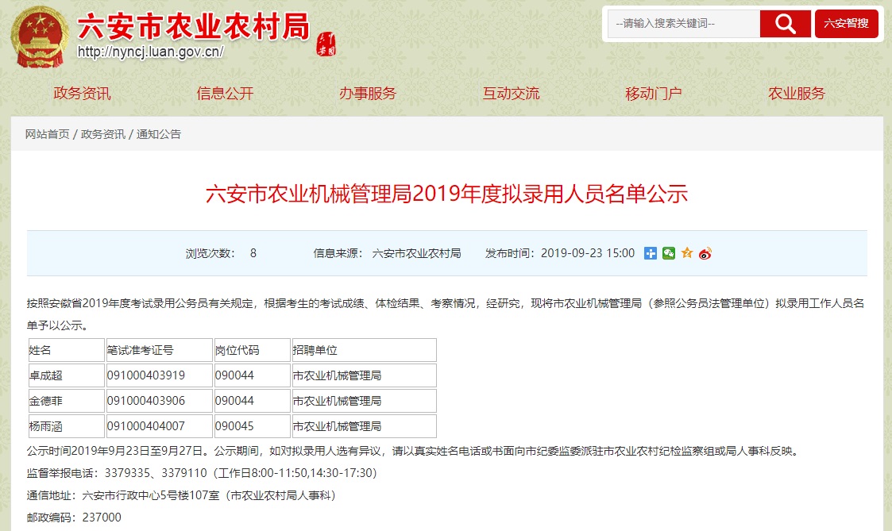Add to favorites with the star icon
892x531 pixels.
(x=686, y=253)
